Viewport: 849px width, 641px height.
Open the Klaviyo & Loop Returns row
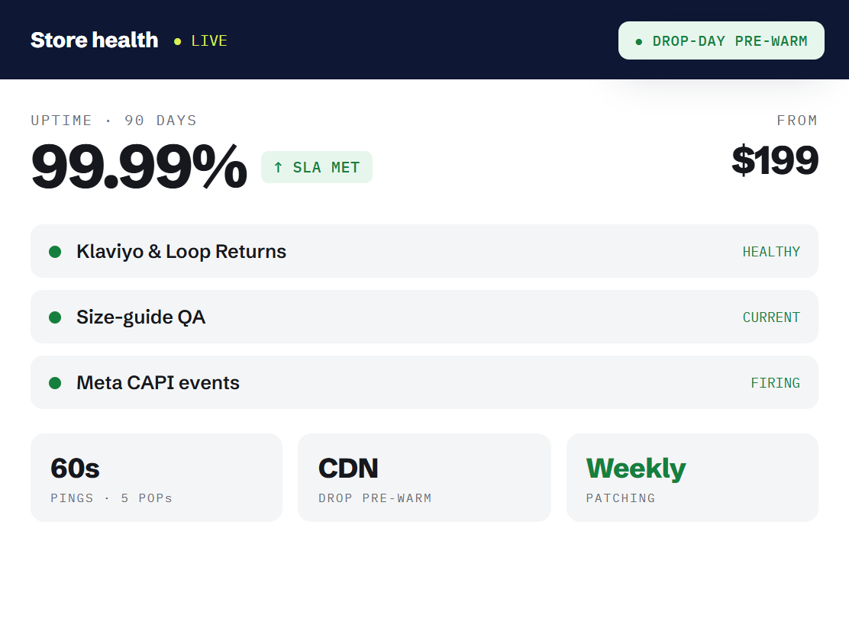424,251
